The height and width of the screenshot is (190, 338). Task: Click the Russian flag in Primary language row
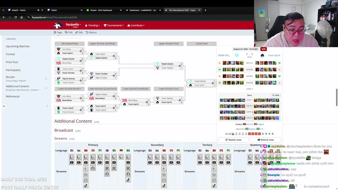pos(79,150)
